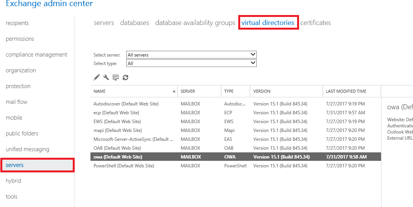The image size is (413, 207).
Task: Click the Exchange admin center title
Action: coord(49,4)
